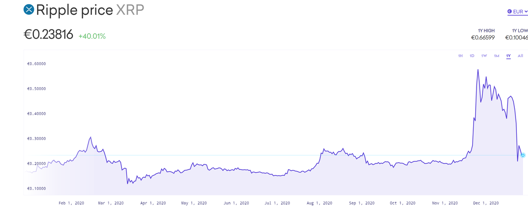Click the May 1, 2020 axis date

pos(194,203)
